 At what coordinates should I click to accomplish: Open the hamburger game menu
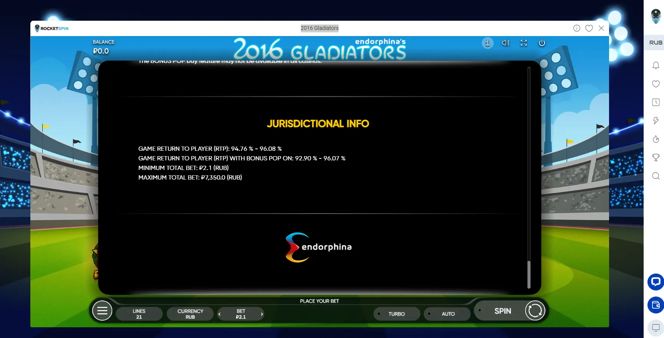click(102, 311)
